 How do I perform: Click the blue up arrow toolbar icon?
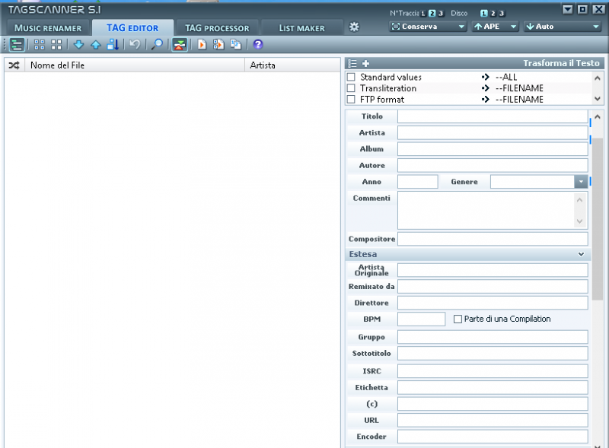pos(95,45)
